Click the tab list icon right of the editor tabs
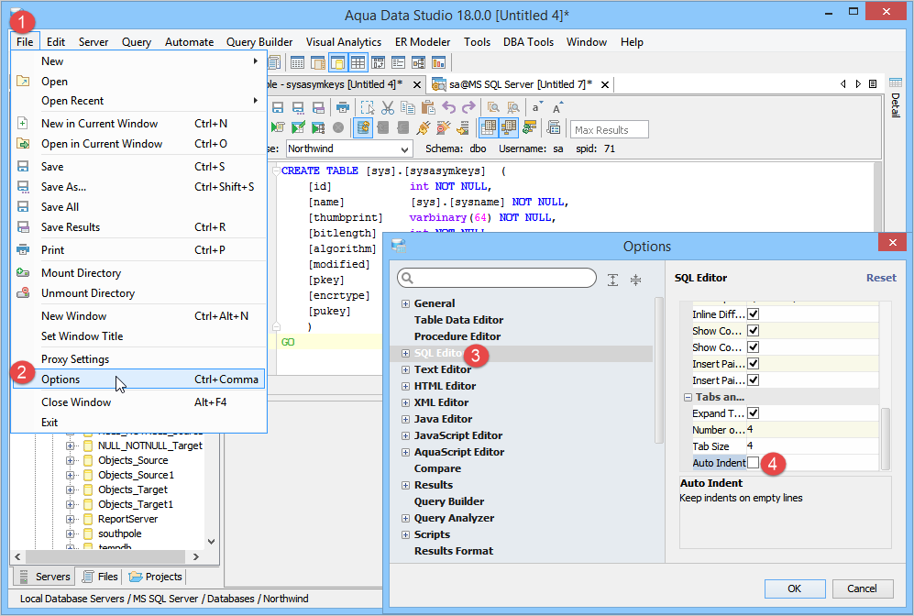Image resolution: width=914 pixels, height=616 pixels. [x=873, y=84]
